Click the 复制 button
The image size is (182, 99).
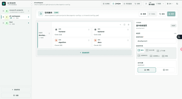[162, 14]
